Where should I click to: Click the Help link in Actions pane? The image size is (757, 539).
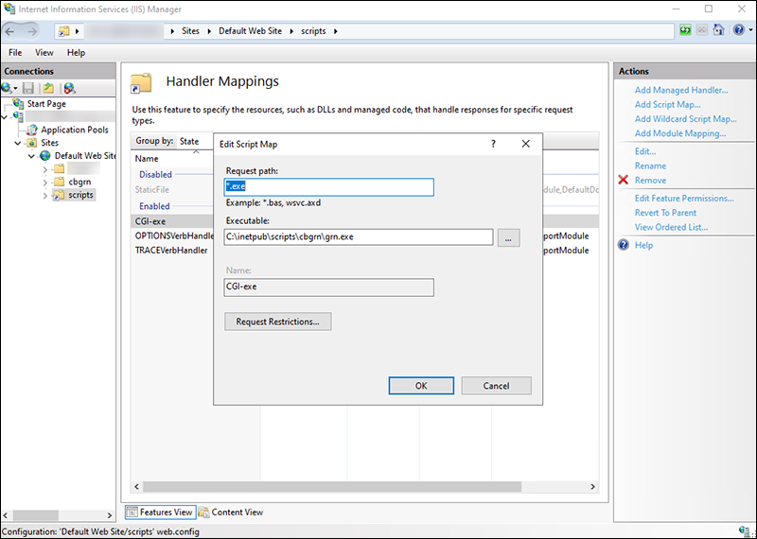click(643, 245)
